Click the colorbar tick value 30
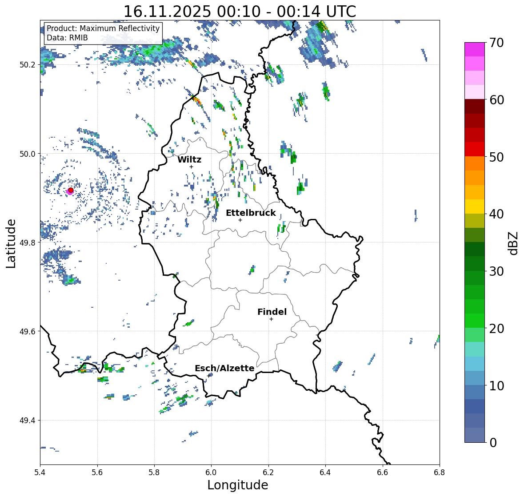524x496 pixels. click(496, 271)
